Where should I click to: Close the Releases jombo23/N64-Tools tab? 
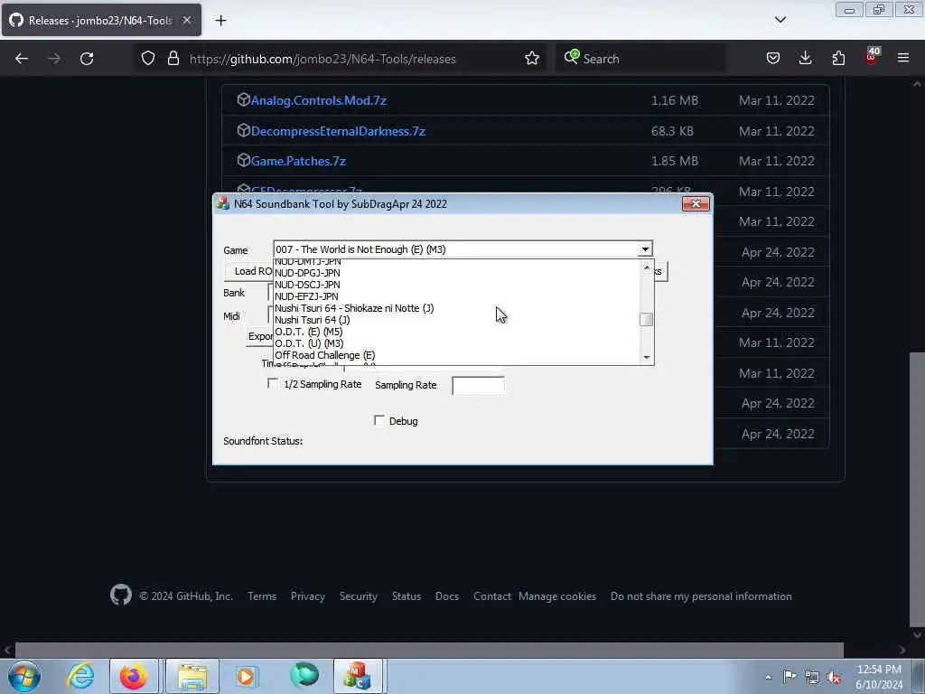[186, 20]
